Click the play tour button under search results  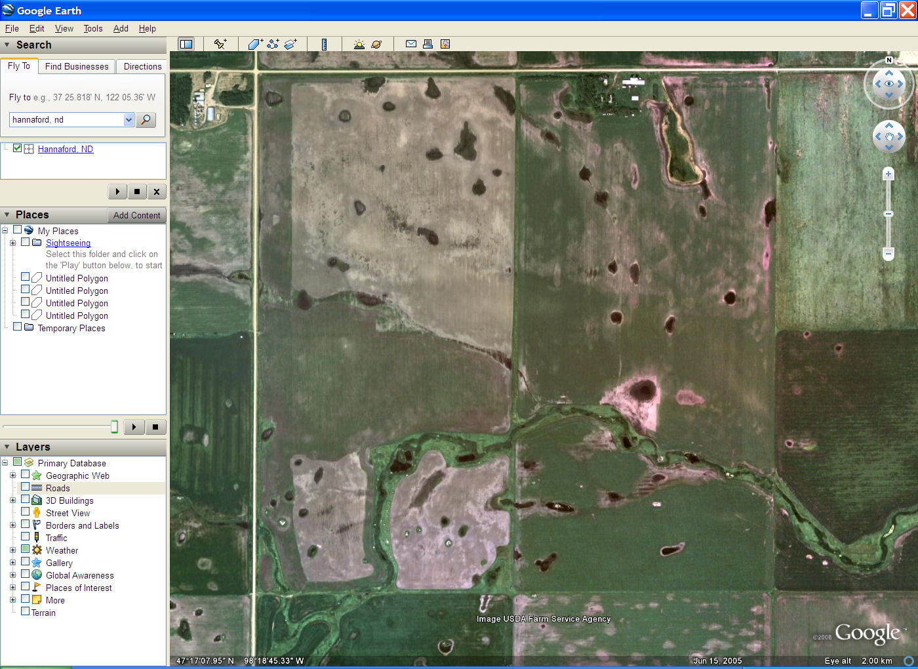point(117,192)
